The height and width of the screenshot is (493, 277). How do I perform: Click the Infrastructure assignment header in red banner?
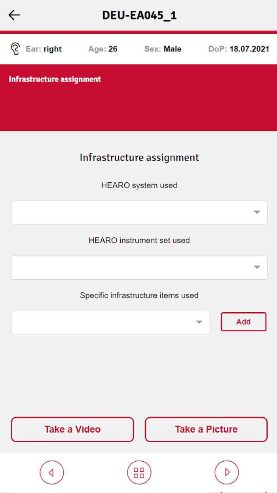coord(55,79)
